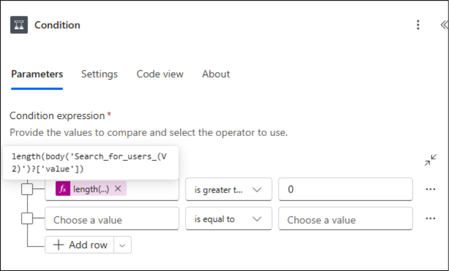Image resolution: width=449 pixels, height=271 pixels.
Task: Open the three-dot menu beside Condition title
Action: point(418,25)
